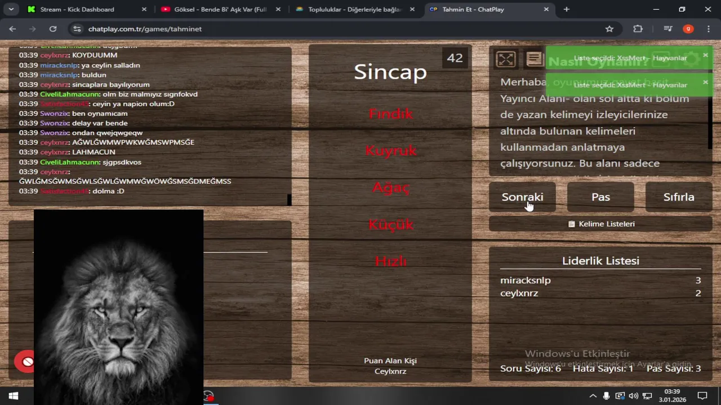Viewport: 721px width, 405px height.
Task: View site information icon in address bar
Action: pyautogui.click(x=77, y=29)
